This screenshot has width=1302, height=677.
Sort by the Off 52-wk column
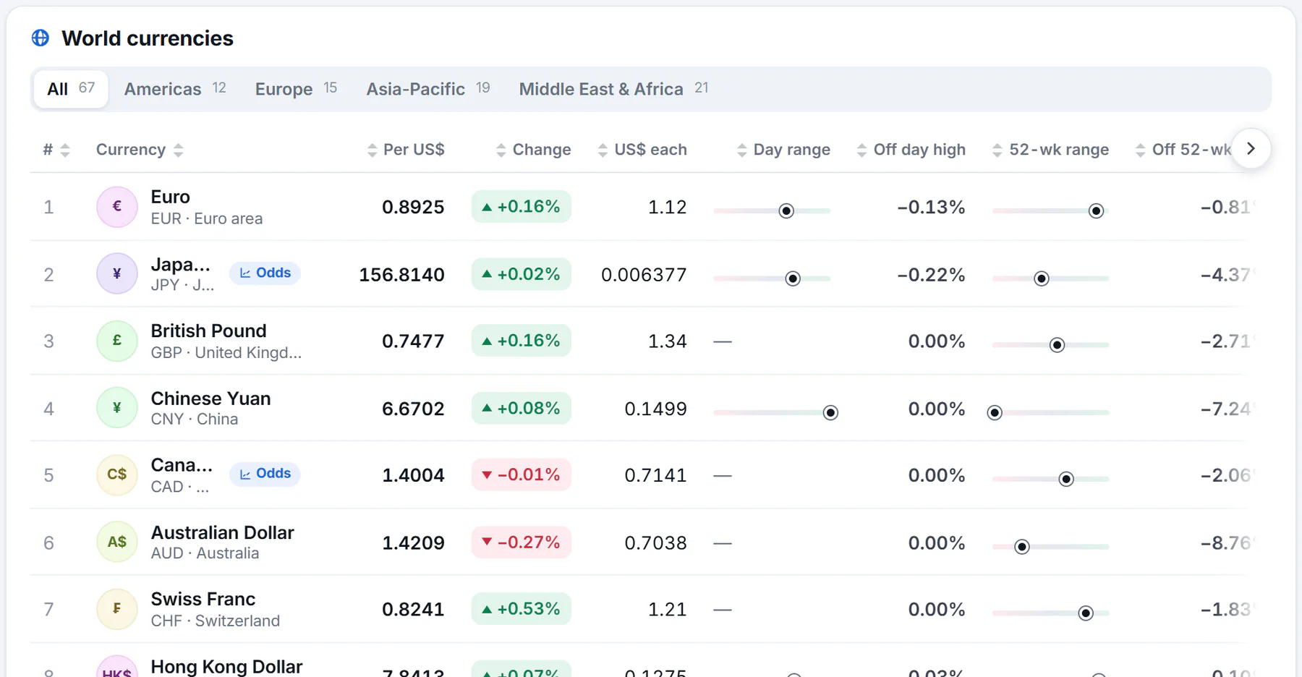tap(1183, 150)
